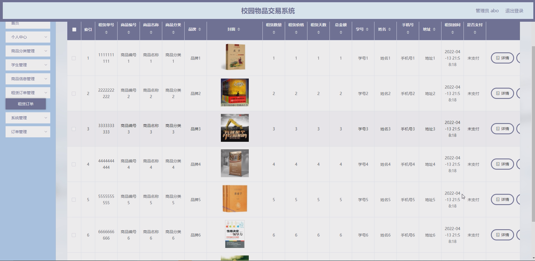View the book set cover in row 2
The height and width of the screenshot is (261, 535).
coord(235,93)
